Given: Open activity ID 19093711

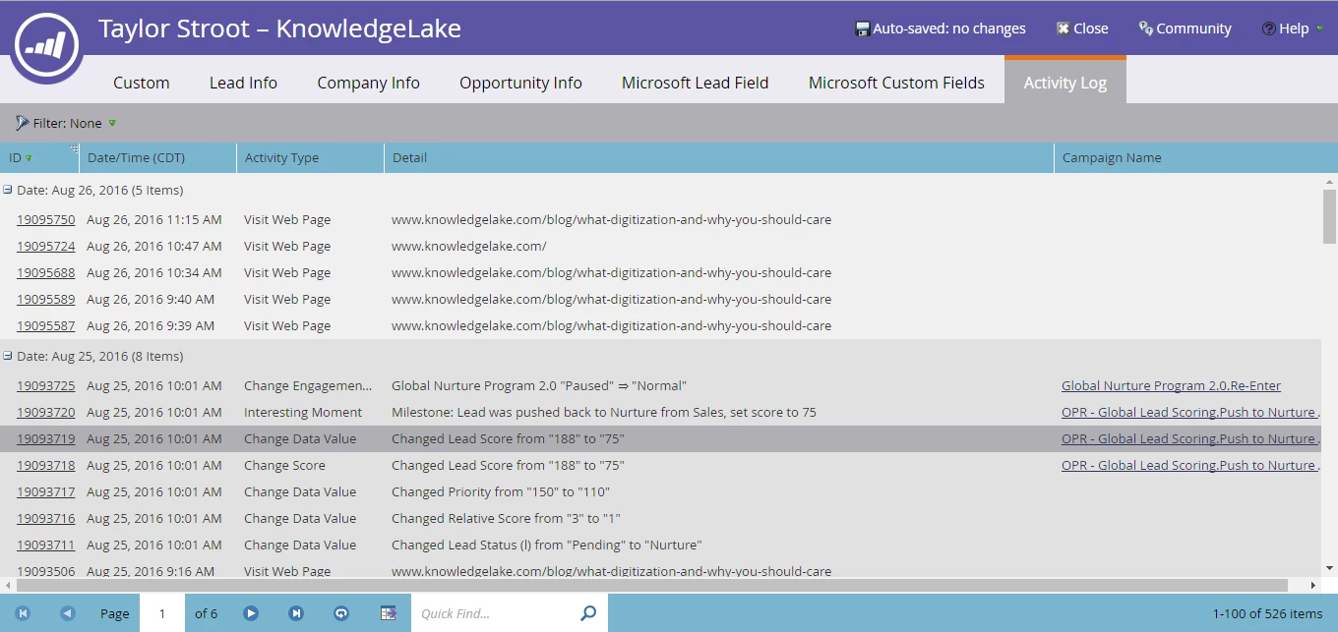Looking at the screenshot, I should click(x=46, y=545).
